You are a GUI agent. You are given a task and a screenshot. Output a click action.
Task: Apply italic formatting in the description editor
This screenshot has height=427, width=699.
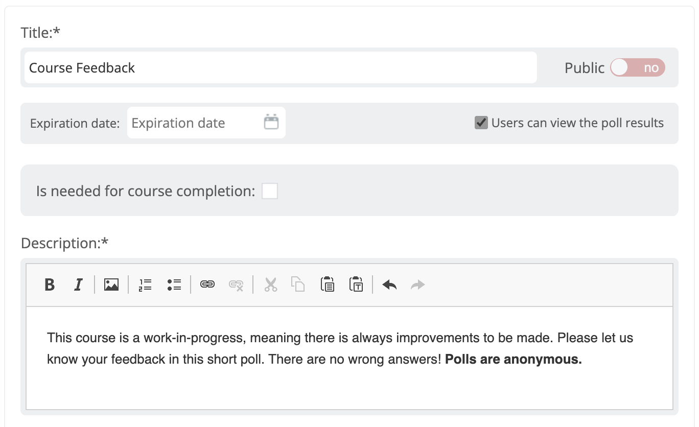coord(78,284)
